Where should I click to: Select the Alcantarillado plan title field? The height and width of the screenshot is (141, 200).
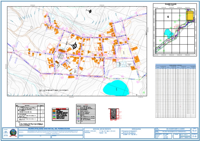click(174, 129)
